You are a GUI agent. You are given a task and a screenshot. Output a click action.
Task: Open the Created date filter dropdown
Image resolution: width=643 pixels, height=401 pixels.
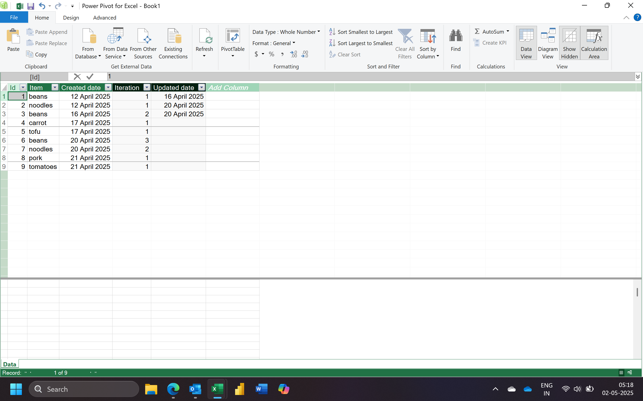coord(108,87)
